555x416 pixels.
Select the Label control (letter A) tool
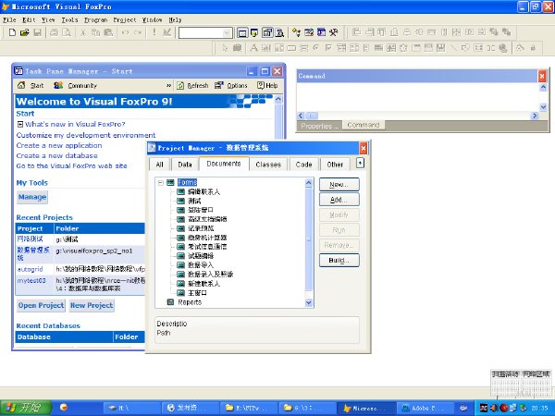253,48
